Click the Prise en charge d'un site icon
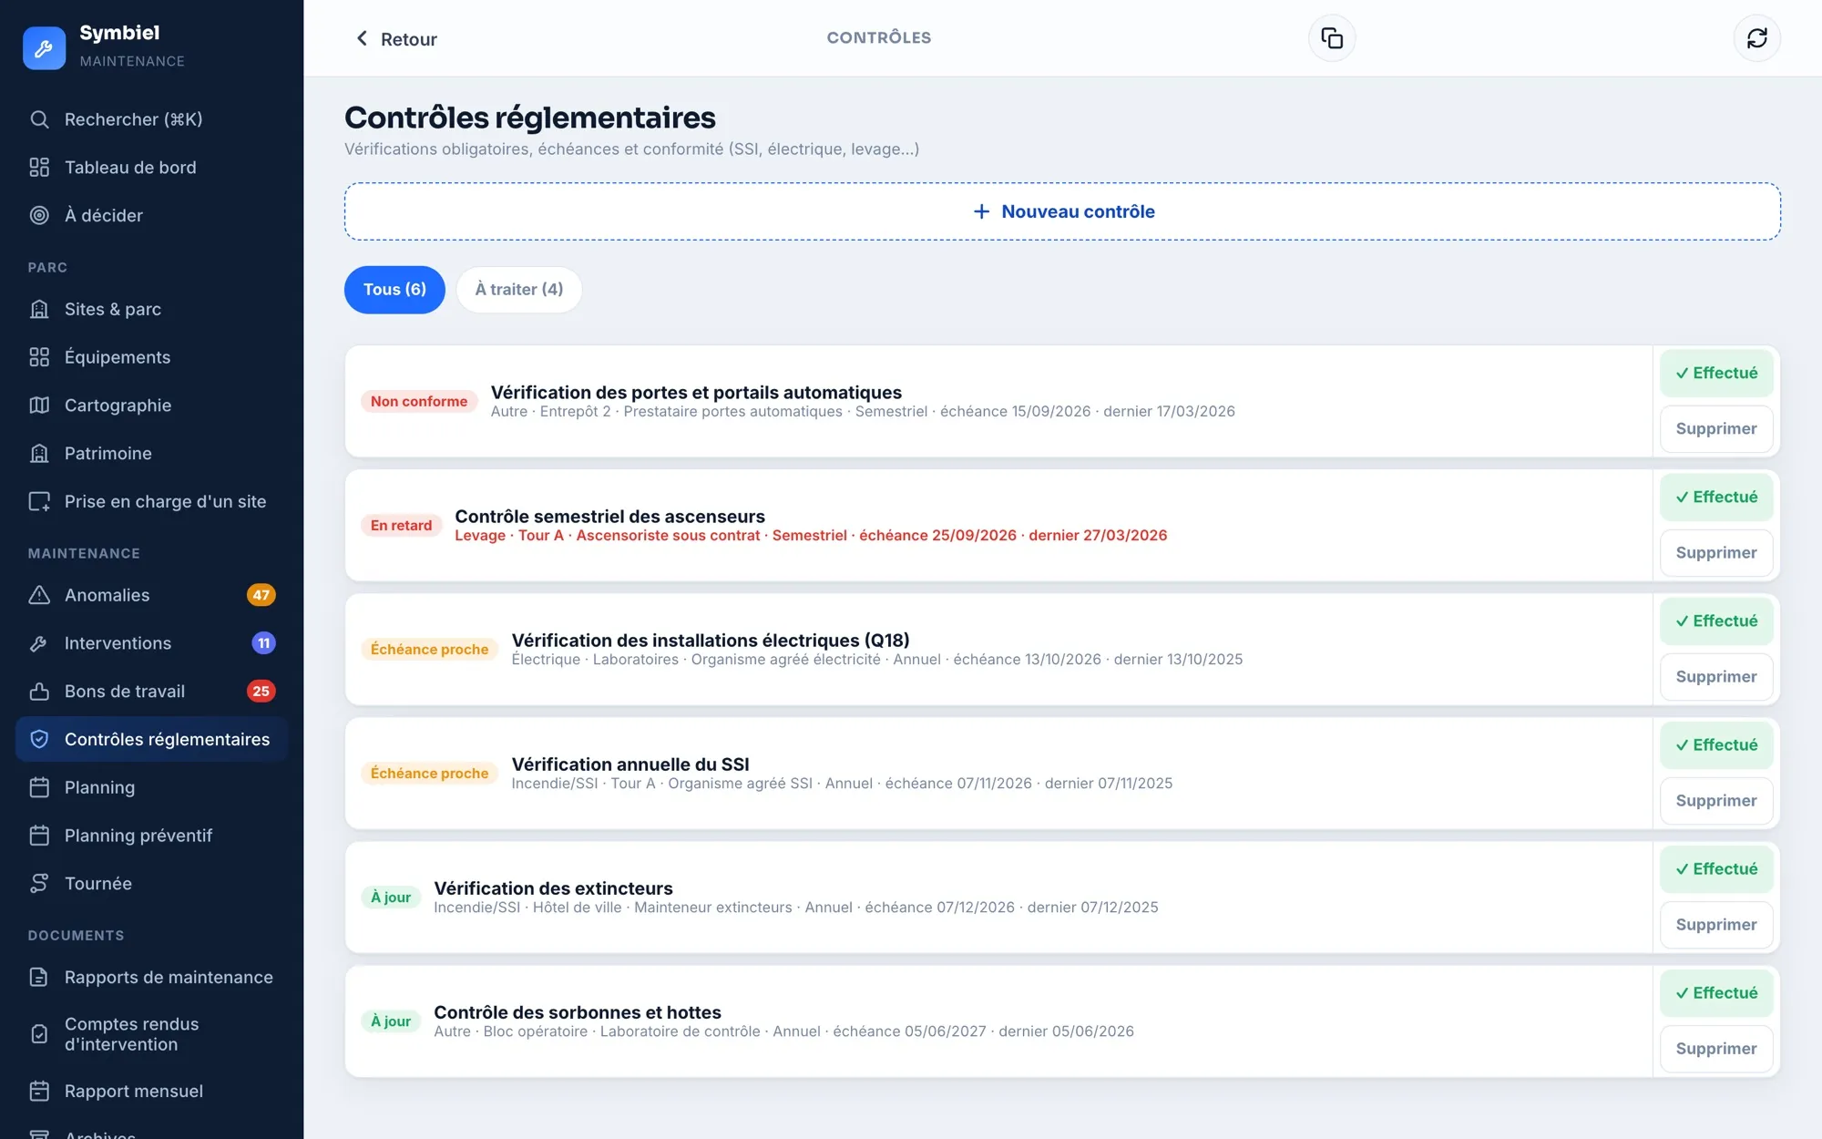Screen dimensions: 1822x1139 (x=39, y=502)
